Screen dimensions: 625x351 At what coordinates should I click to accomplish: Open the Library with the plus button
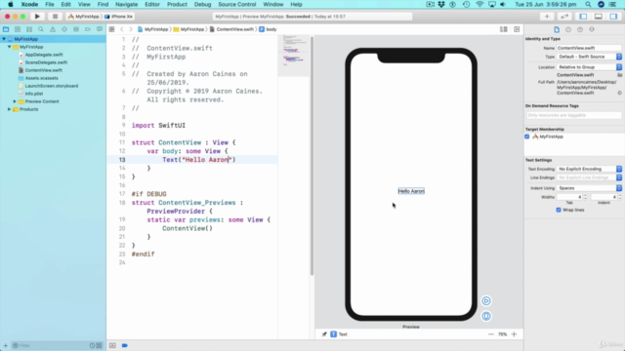(x=547, y=17)
